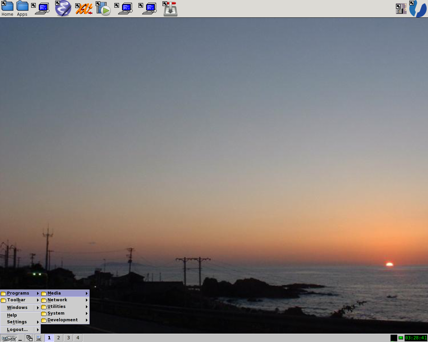Launch the orange XV image viewer icon
This screenshot has width=428, height=342.
click(x=84, y=9)
